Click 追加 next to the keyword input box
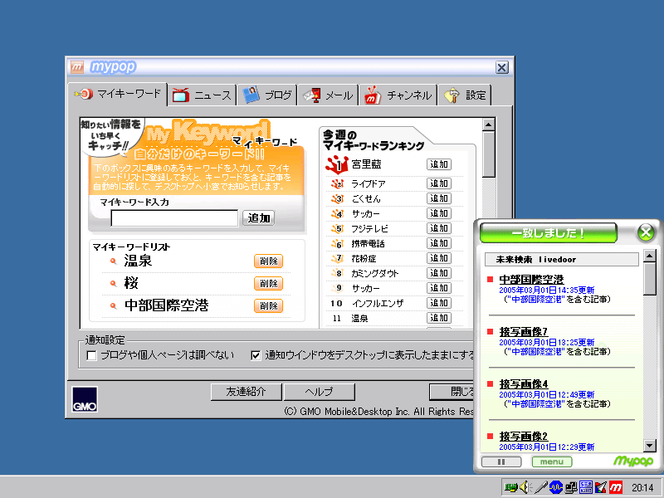Screen dimensions: 664x498 [x=259, y=218]
